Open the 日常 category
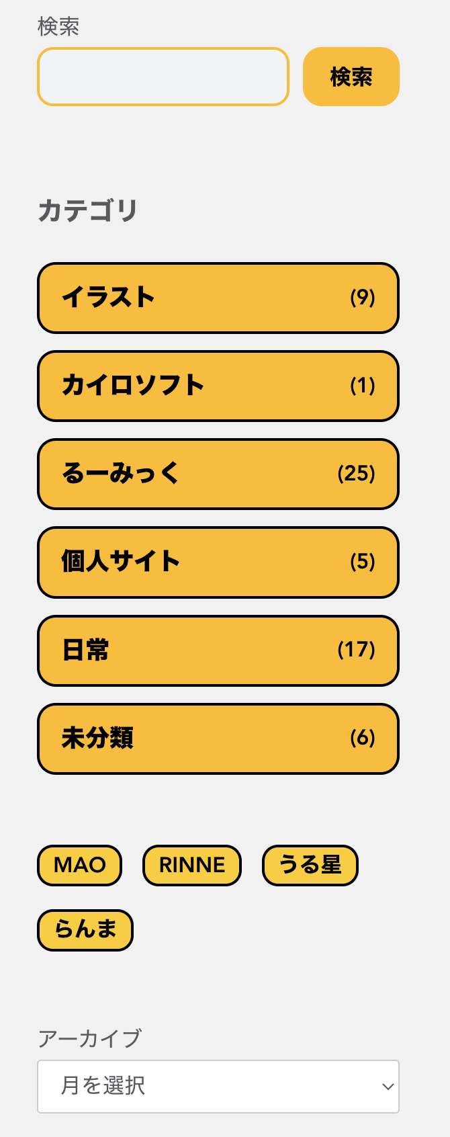This screenshot has height=1137, width=450. 85,650
